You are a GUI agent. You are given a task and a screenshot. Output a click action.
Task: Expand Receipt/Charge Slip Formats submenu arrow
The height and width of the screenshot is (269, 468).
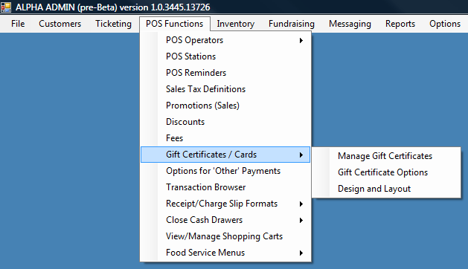point(301,204)
